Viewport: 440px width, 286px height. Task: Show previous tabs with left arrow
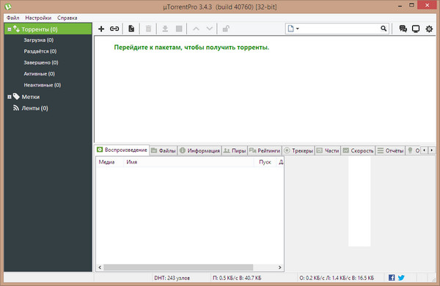point(424,150)
